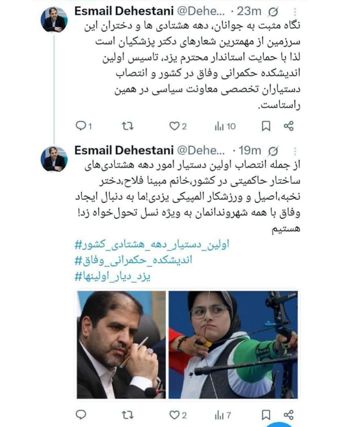The height and width of the screenshot is (427, 341).
Task: Like the first tweet with 2 likes
Action: click(178, 126)
